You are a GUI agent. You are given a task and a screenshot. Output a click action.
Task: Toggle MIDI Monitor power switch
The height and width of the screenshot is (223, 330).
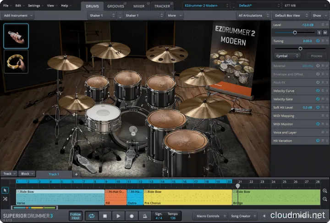point(318,124)
